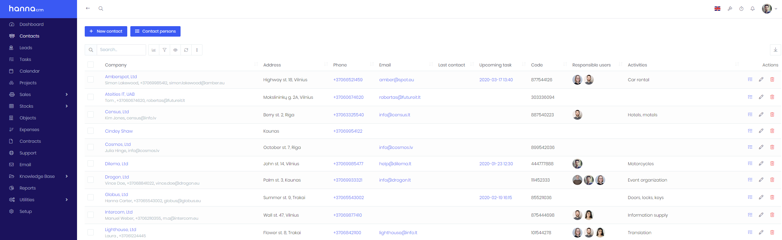Open Calendar in the sidebar
This screenshot has width=782, height=240.
30,71
